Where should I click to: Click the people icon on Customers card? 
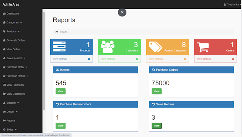107,47
